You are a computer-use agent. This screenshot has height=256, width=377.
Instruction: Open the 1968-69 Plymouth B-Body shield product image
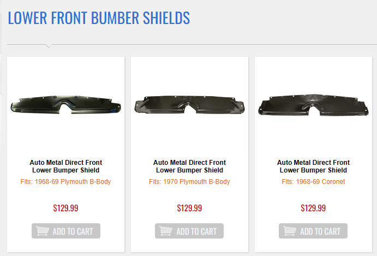coord(65,105)
